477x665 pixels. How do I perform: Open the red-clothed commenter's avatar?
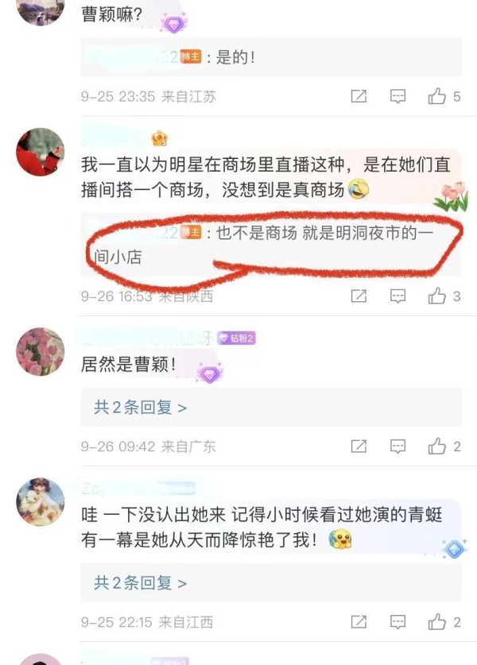point(41,152)
